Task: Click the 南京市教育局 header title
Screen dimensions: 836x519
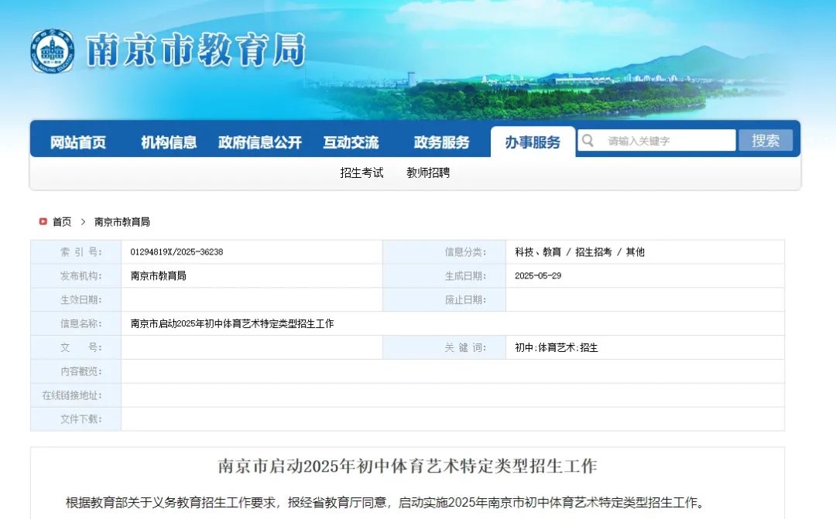Action: [196, 50]
